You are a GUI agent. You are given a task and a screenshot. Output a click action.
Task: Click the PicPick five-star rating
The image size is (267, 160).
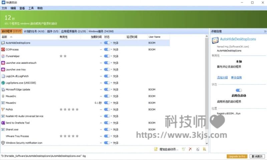(x=69, y=109)
